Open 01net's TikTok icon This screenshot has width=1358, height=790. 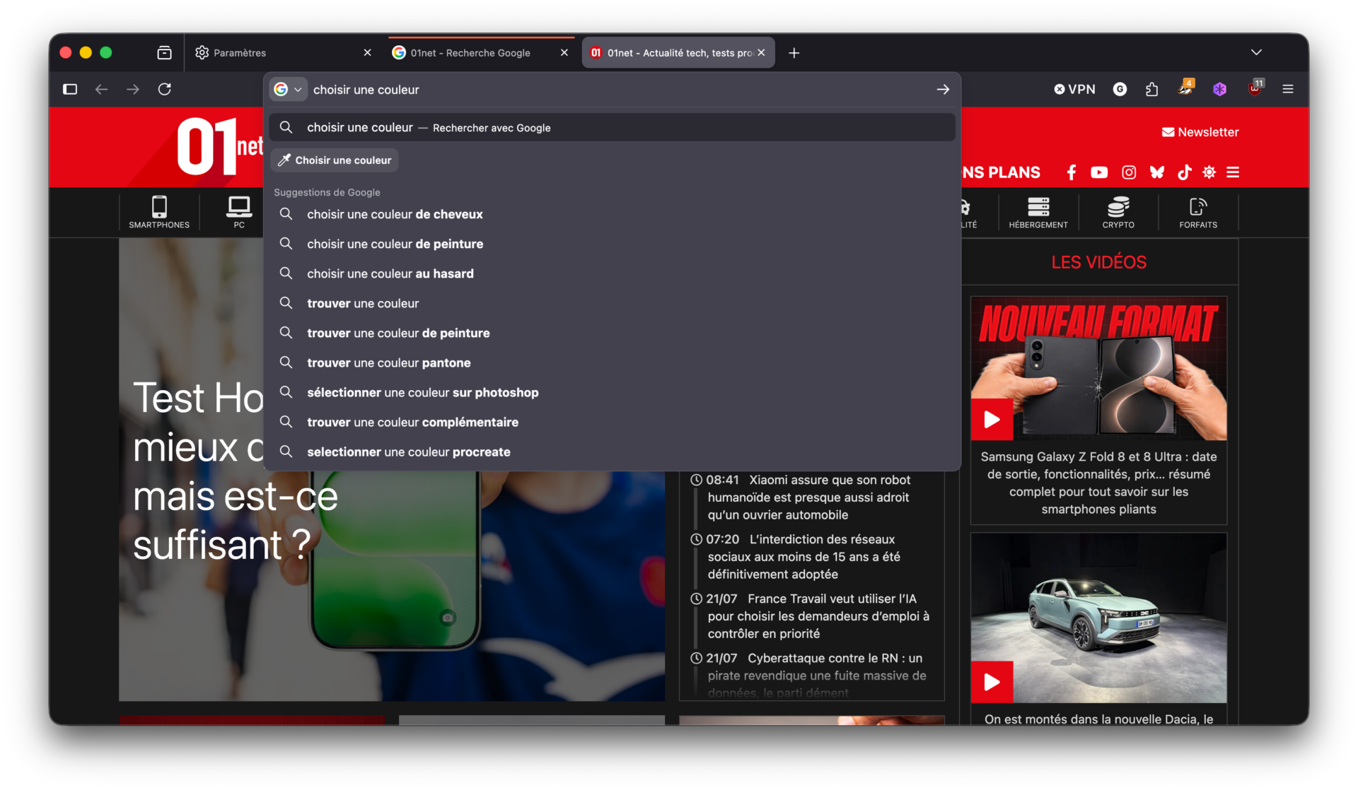[x=1184, y=172]
